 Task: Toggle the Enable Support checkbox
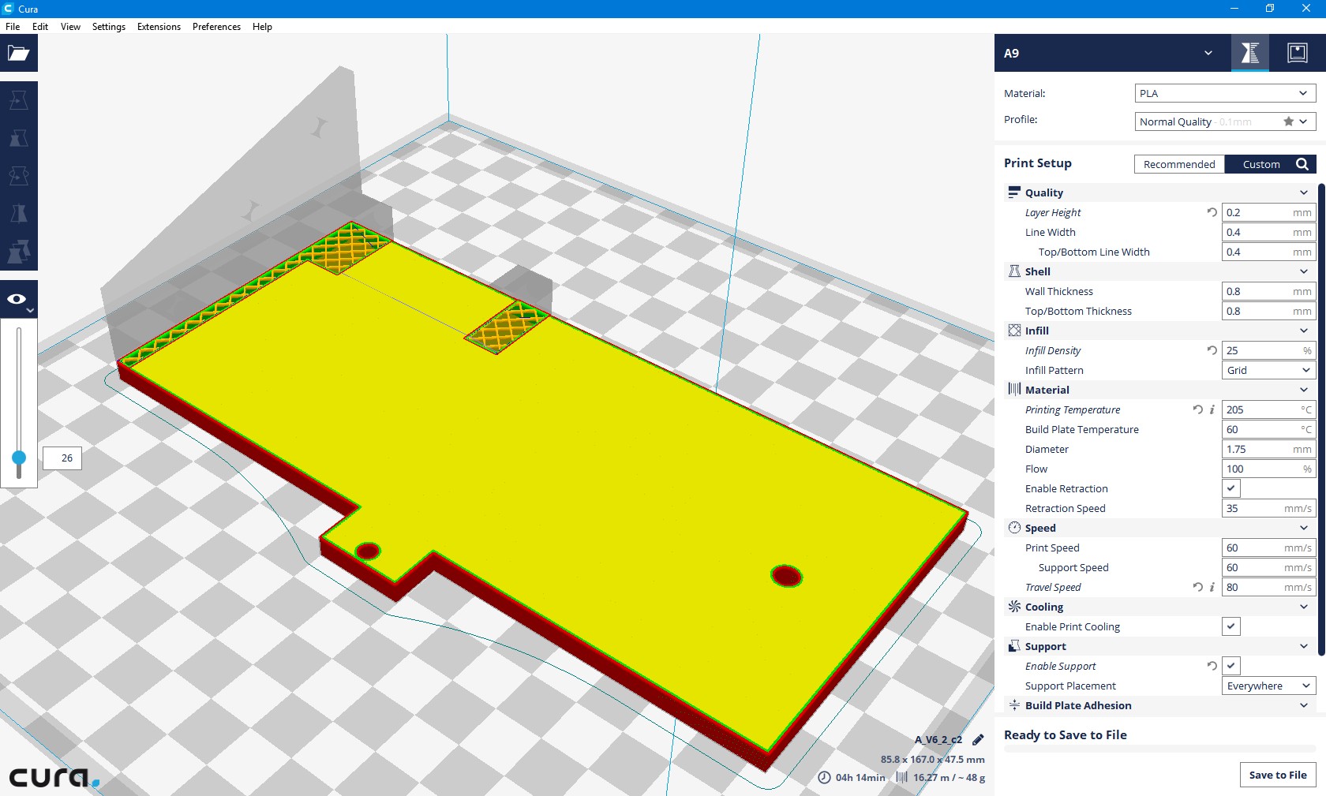click(x=1231, y=666)
